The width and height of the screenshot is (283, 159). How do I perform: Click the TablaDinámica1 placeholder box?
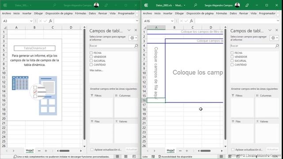(x=34, y=48)
